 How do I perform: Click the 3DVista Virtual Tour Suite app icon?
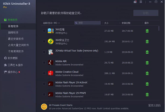[x=51, y=52]
